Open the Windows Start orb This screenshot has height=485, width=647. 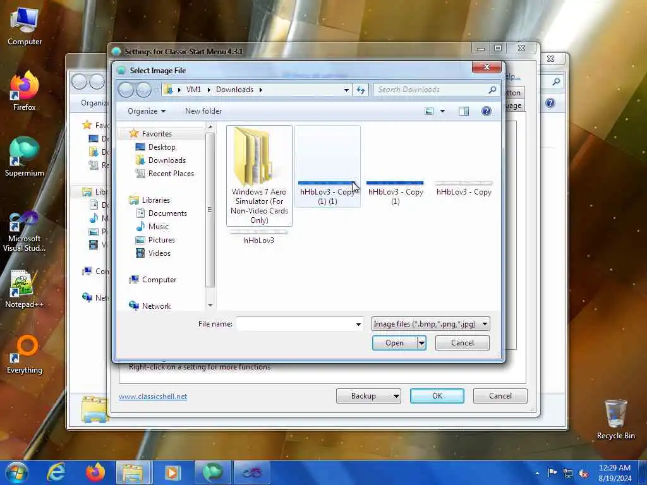16,472
